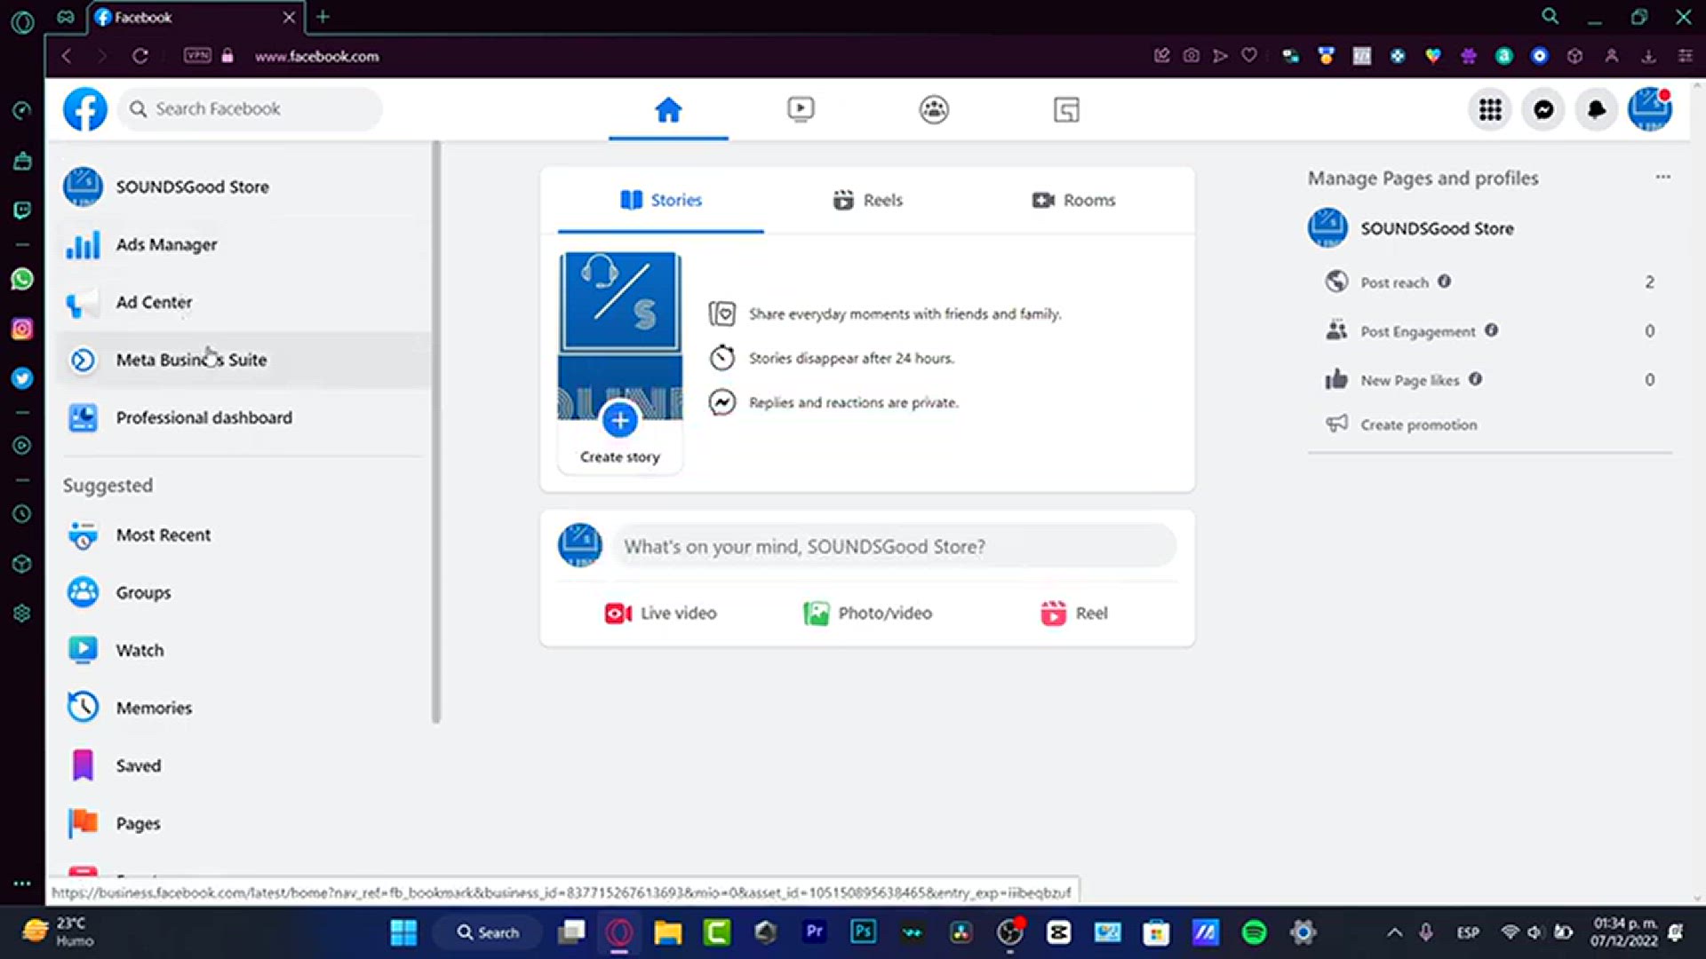Viewport: 1706px width, 959px height.
Task: Open File Explorer from the taskbar
Action: tap(668, 932)
